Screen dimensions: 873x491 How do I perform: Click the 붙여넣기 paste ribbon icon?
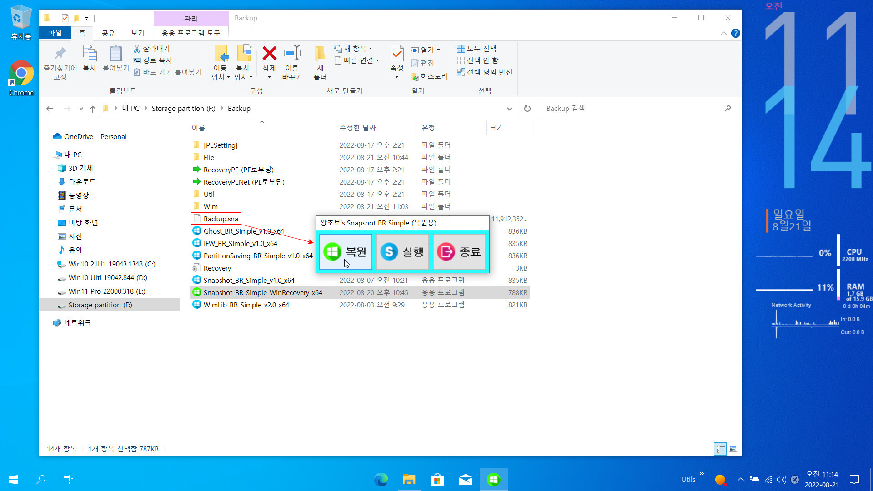pos(115,59)
